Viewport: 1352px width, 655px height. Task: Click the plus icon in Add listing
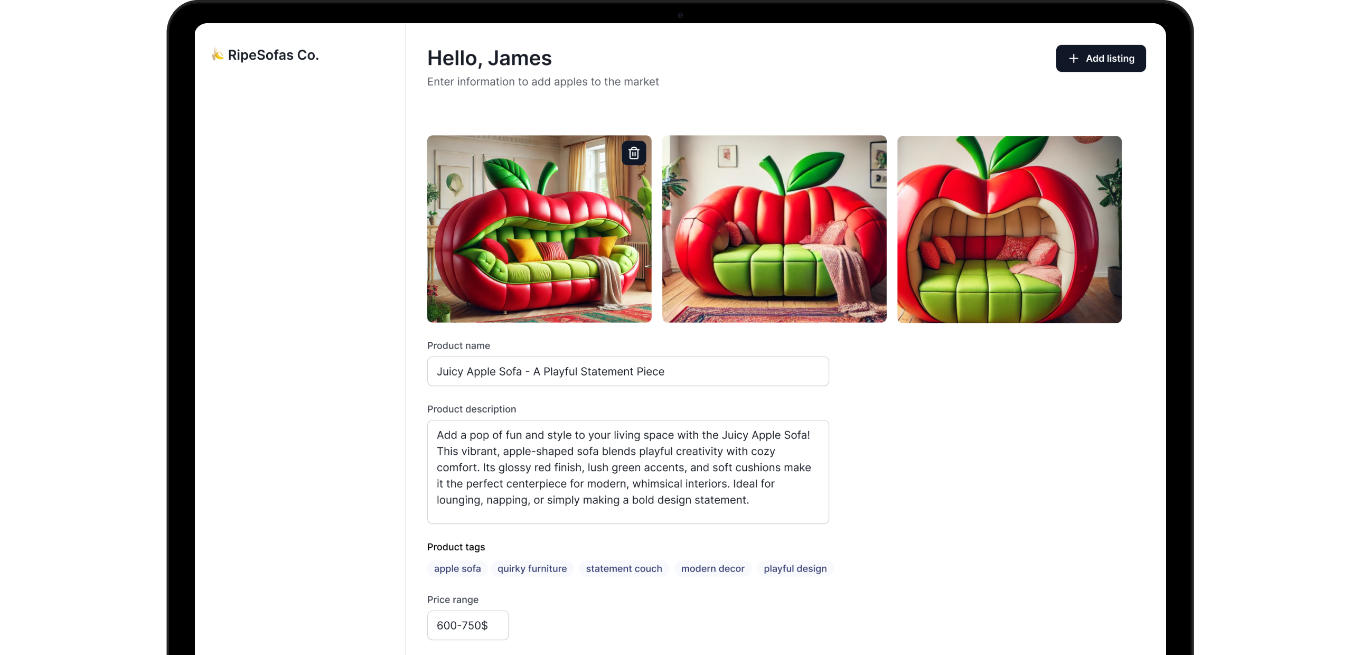(x=1073, y=58)
